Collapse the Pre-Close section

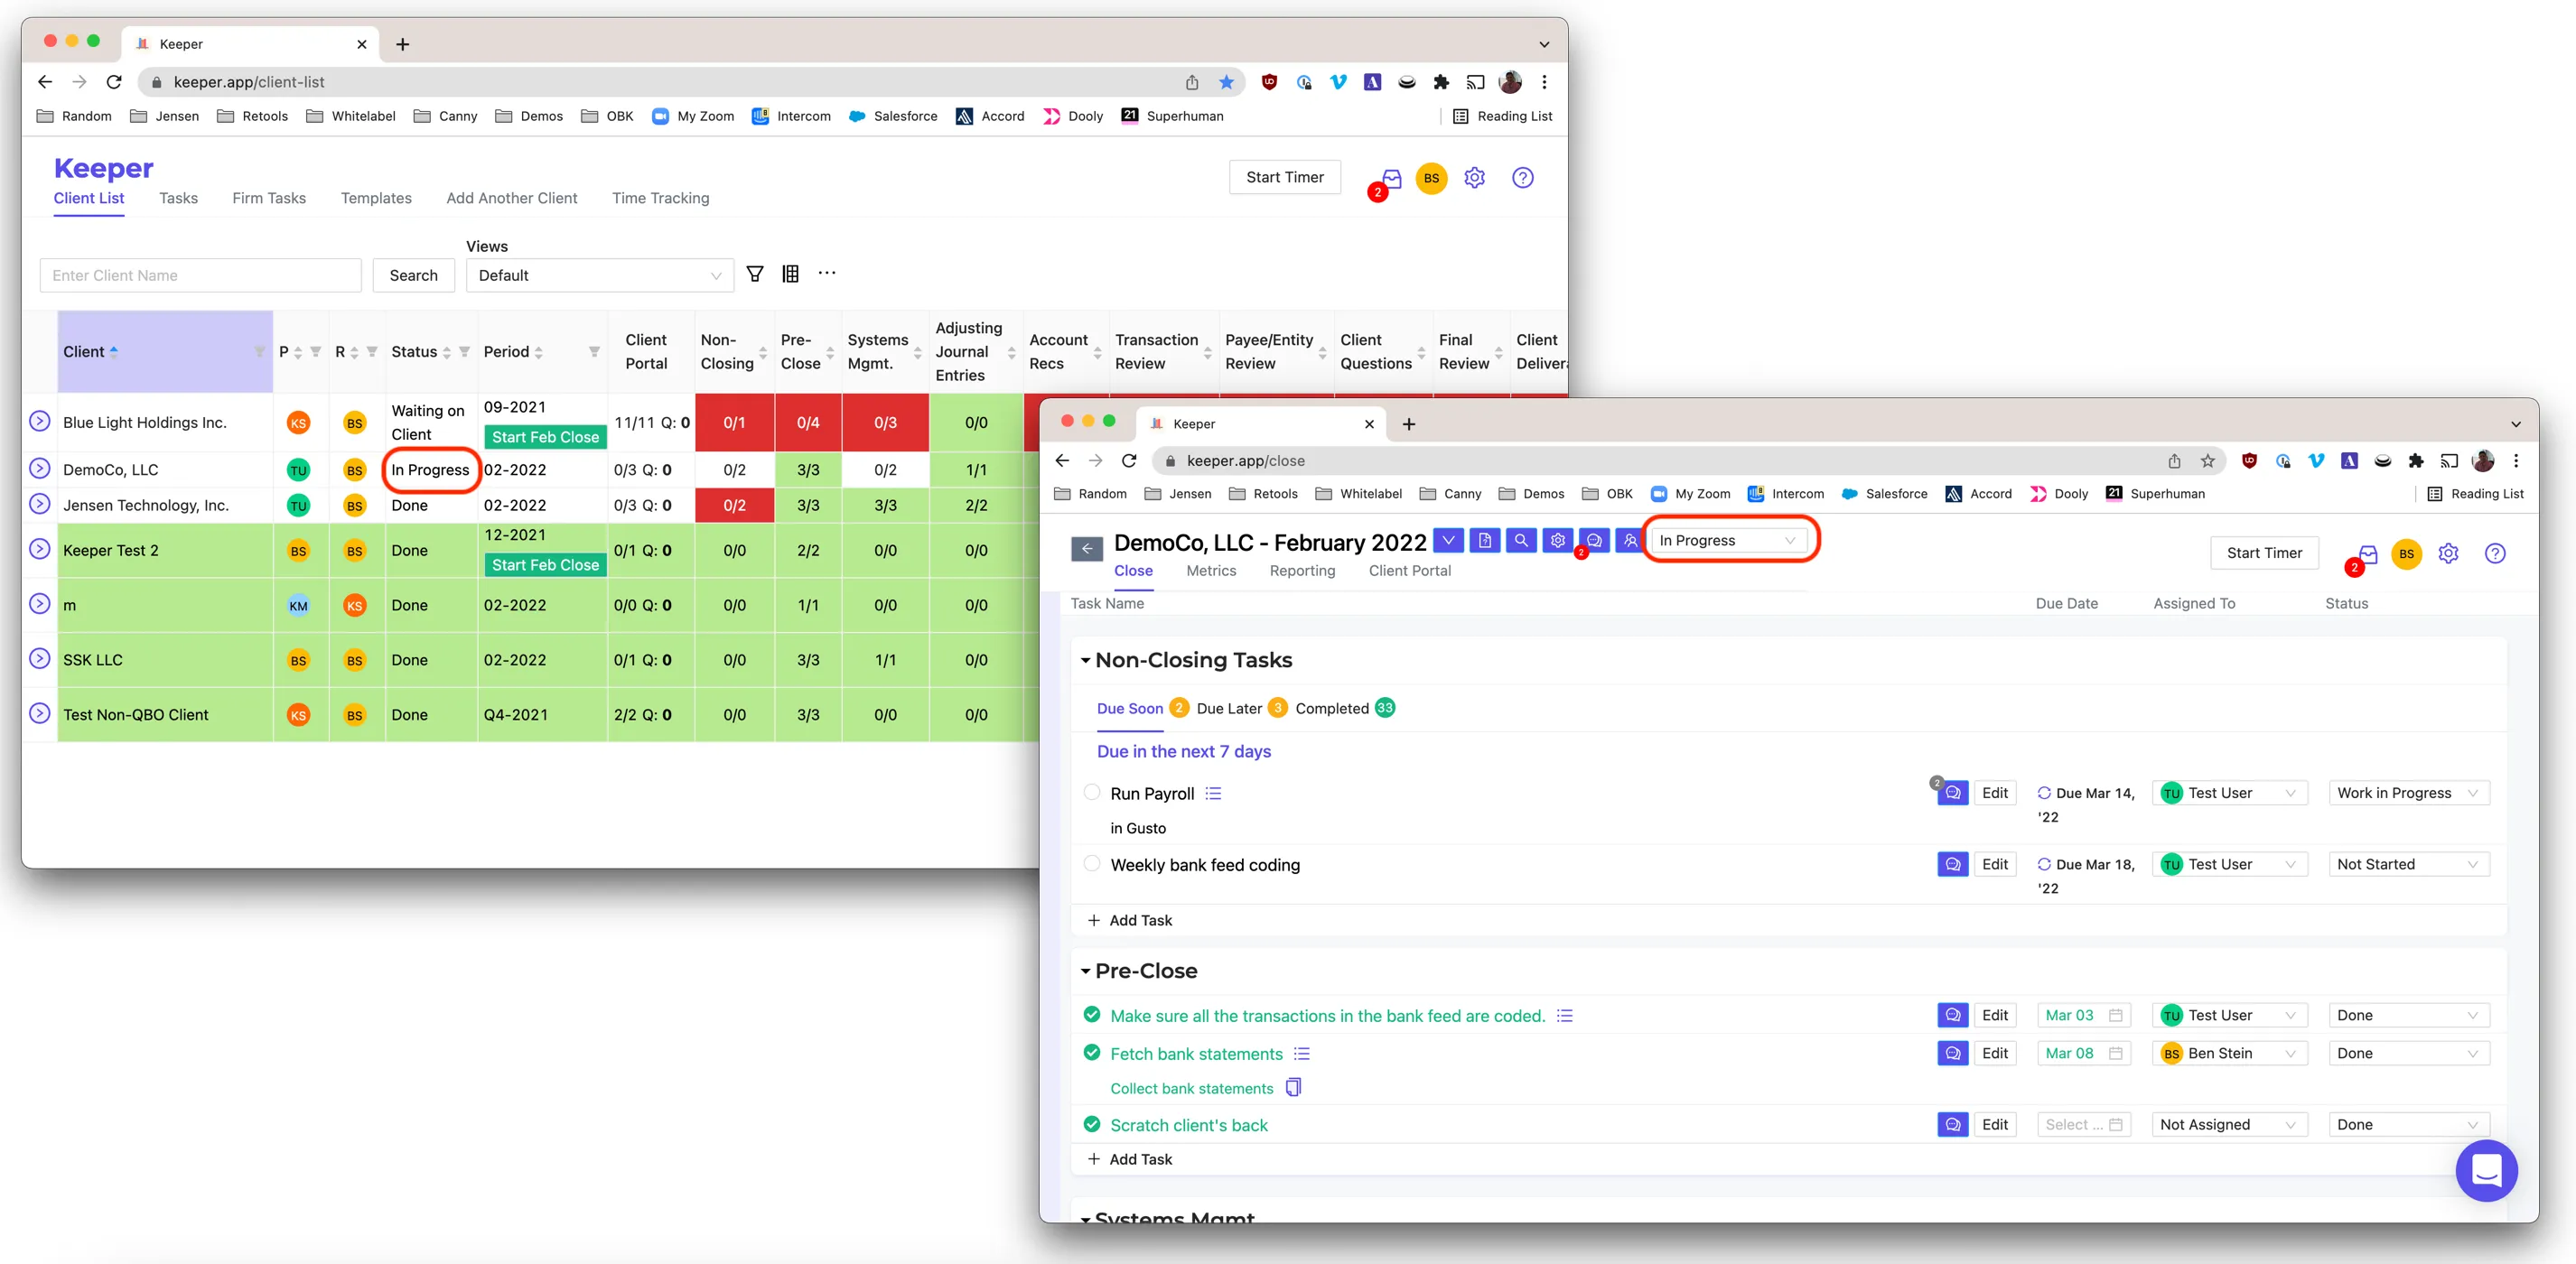1085,971
